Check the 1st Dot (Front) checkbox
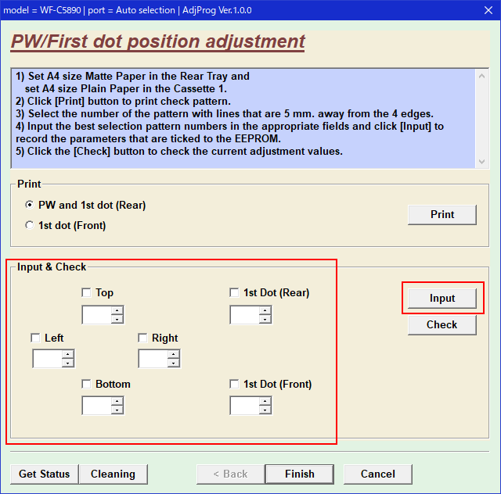The image size is (501, 494). pos(234,385)
